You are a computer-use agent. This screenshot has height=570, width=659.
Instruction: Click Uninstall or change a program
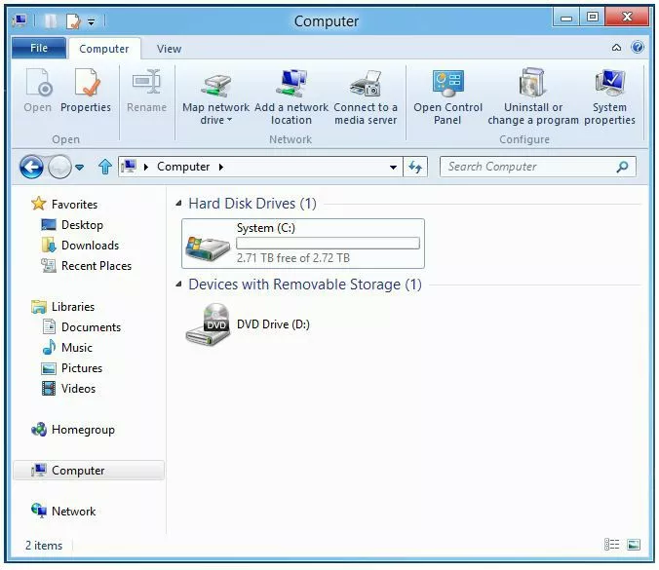click(533, 84)
